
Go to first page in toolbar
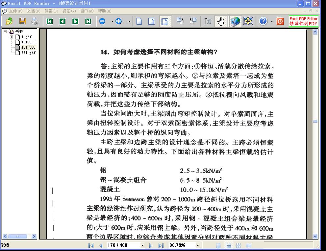49,21
